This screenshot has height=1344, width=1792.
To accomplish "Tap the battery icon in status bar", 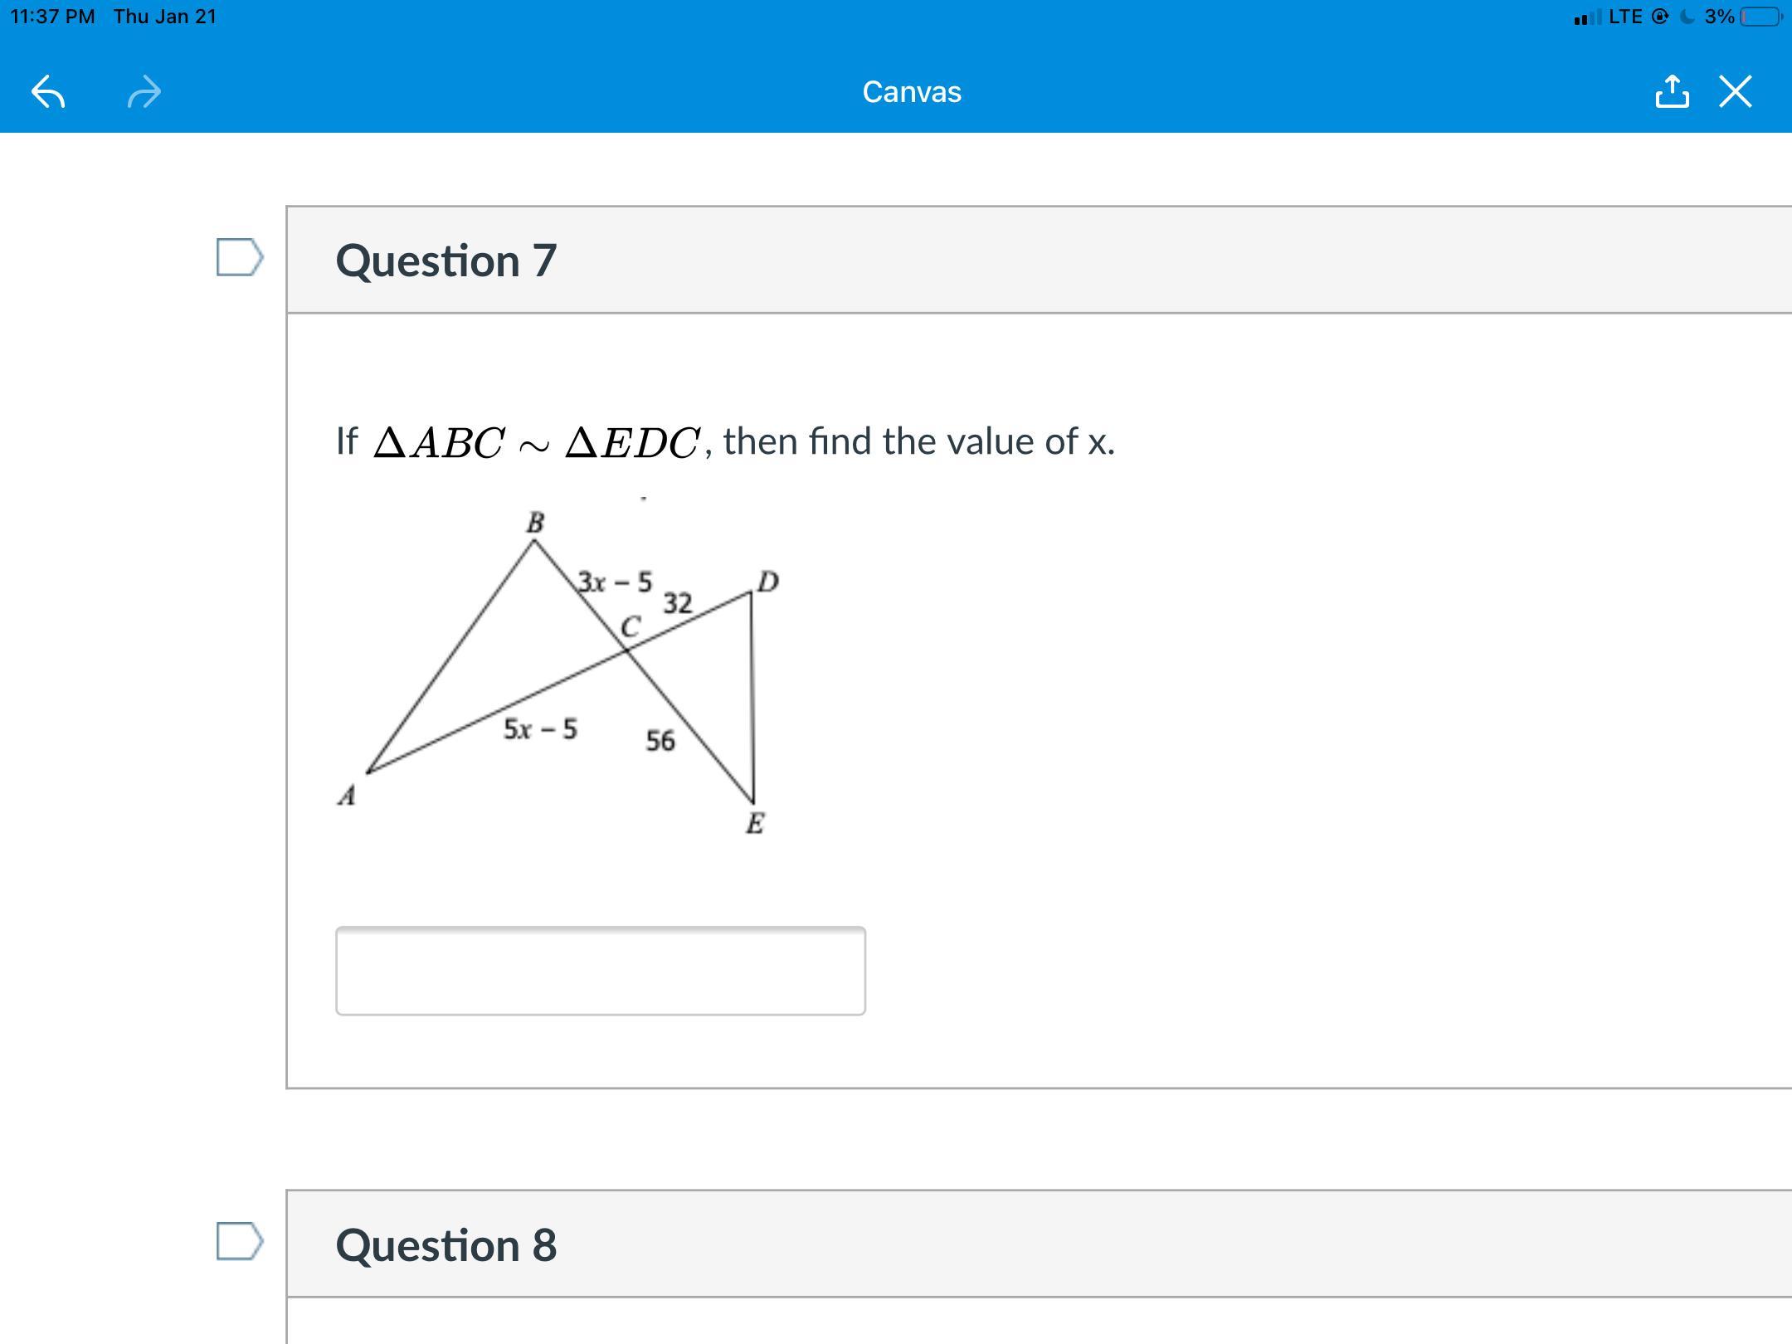I will pyautogui.click(x=1760, y=17).
